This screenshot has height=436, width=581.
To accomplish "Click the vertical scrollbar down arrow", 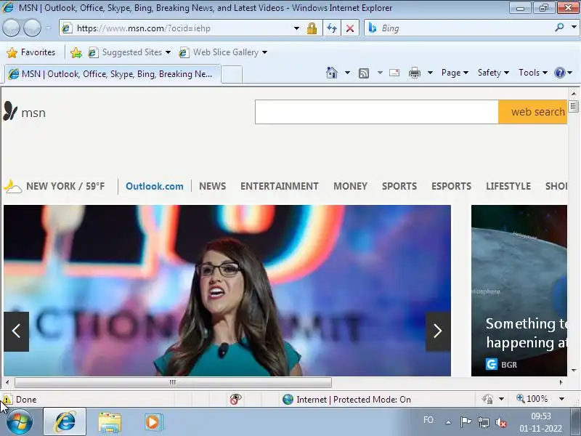I will [574, 371].
